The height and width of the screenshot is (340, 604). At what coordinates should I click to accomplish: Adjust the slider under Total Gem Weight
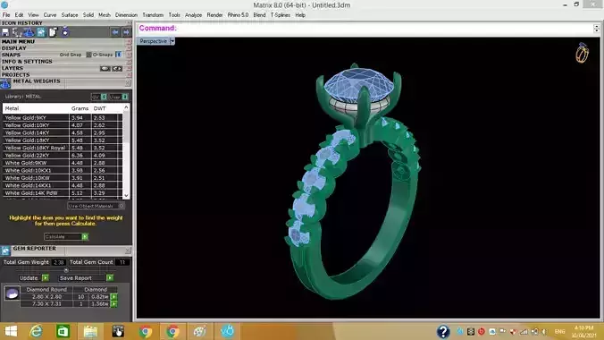pos(66,270)
